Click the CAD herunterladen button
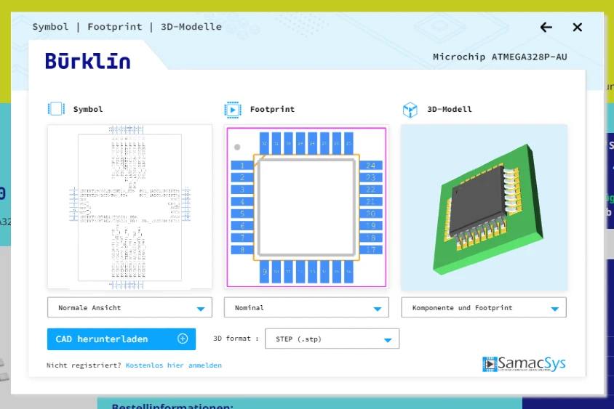 pyautogui.click(x=121, y=339)
